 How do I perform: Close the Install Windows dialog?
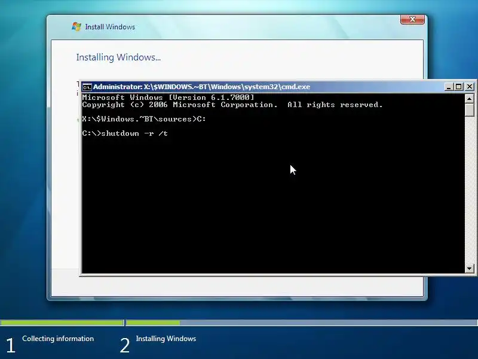point(412,19)
